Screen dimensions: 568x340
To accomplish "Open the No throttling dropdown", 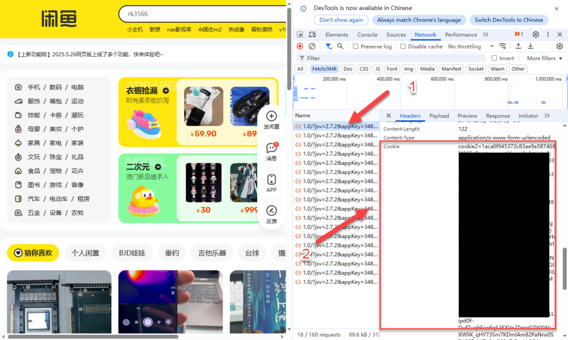I will 471,46.
